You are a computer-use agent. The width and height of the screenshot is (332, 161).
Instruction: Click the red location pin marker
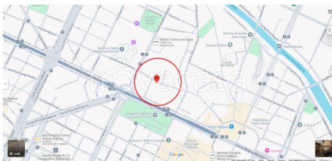157,79
